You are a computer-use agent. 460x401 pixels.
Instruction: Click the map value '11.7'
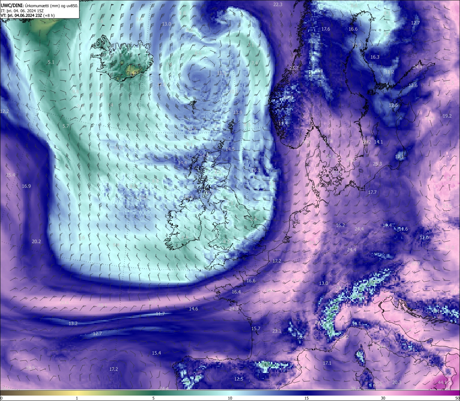[x=160, y=314]
